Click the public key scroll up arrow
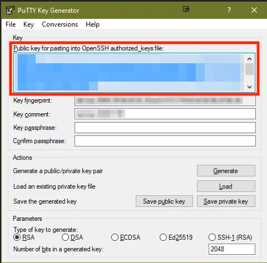Viewport: 267px width, 263px height. coord(250,59)
